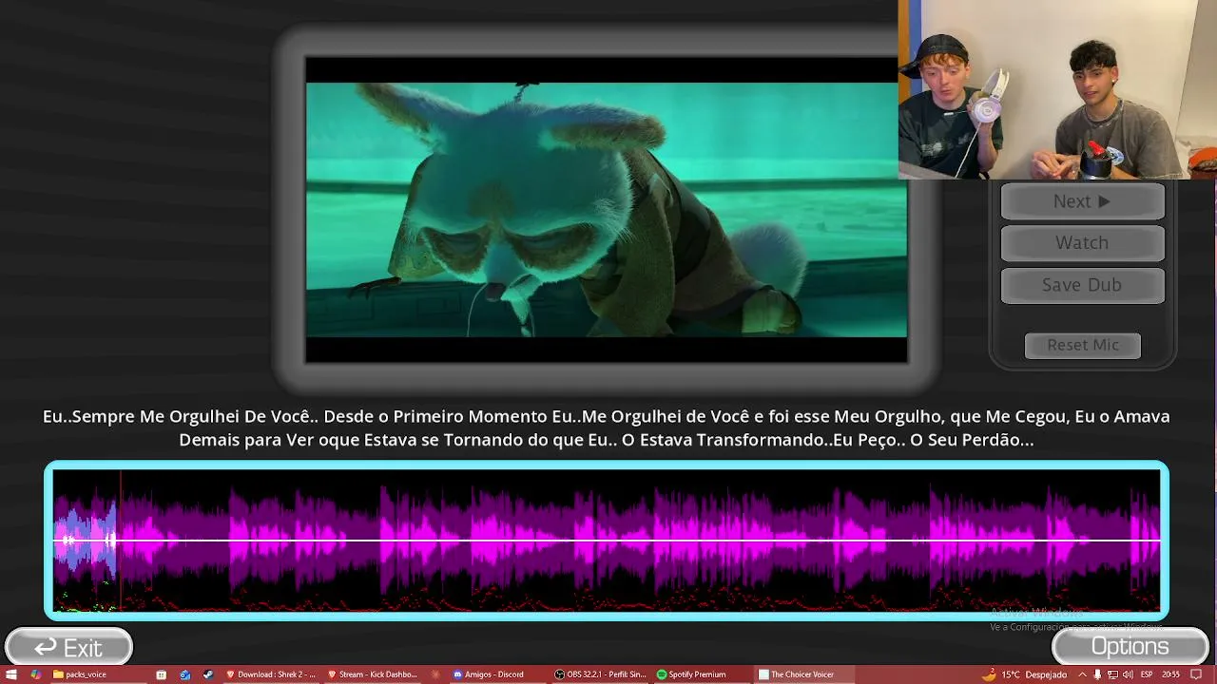The image size is (1217, 684).
Task: Select The Choicer Voicer taskbar item
Action: tap(803, 674)
